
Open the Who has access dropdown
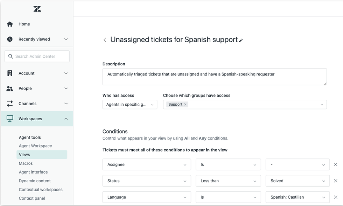(x=129, y=104)
